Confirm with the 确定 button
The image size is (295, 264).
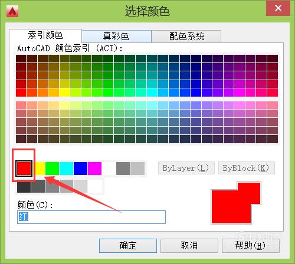[x=128, y=246]
